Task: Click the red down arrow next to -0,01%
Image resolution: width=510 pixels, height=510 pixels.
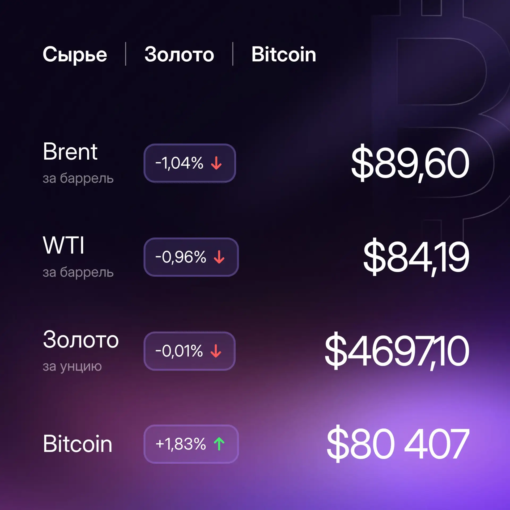Action: coord(216,351)
